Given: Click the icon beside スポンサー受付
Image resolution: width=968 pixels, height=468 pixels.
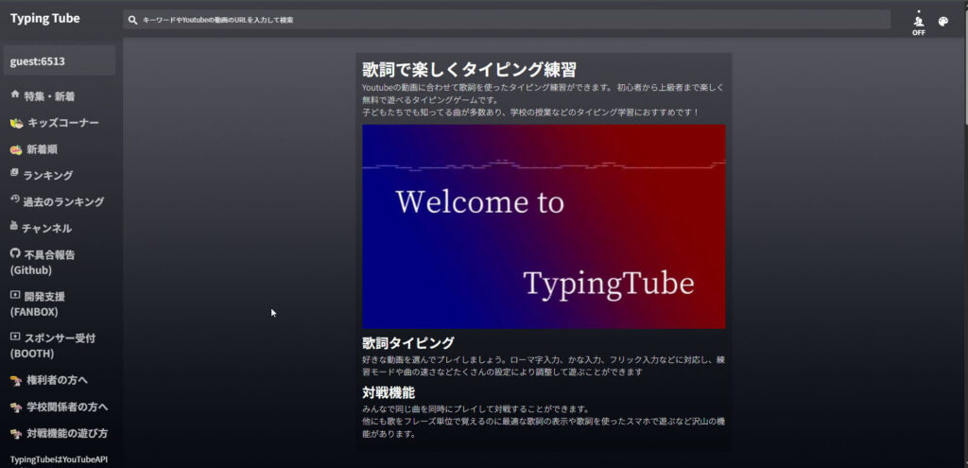Looking at the screenshot, I should pos(15,337).
